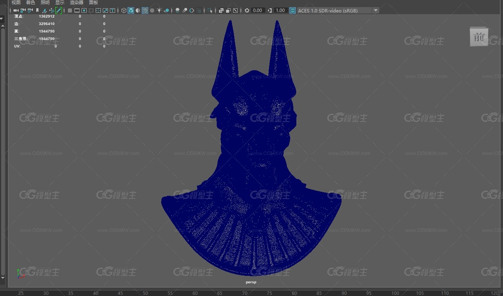Click the Exposure value field 0.00
Image resolution: width=503 pixels, height=296 pixels.
click(258, 10)
